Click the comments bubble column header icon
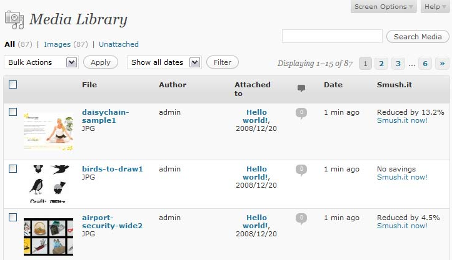The height and width of the screenshot is (260, 452). pyautogui.click(x=301, y=89)
